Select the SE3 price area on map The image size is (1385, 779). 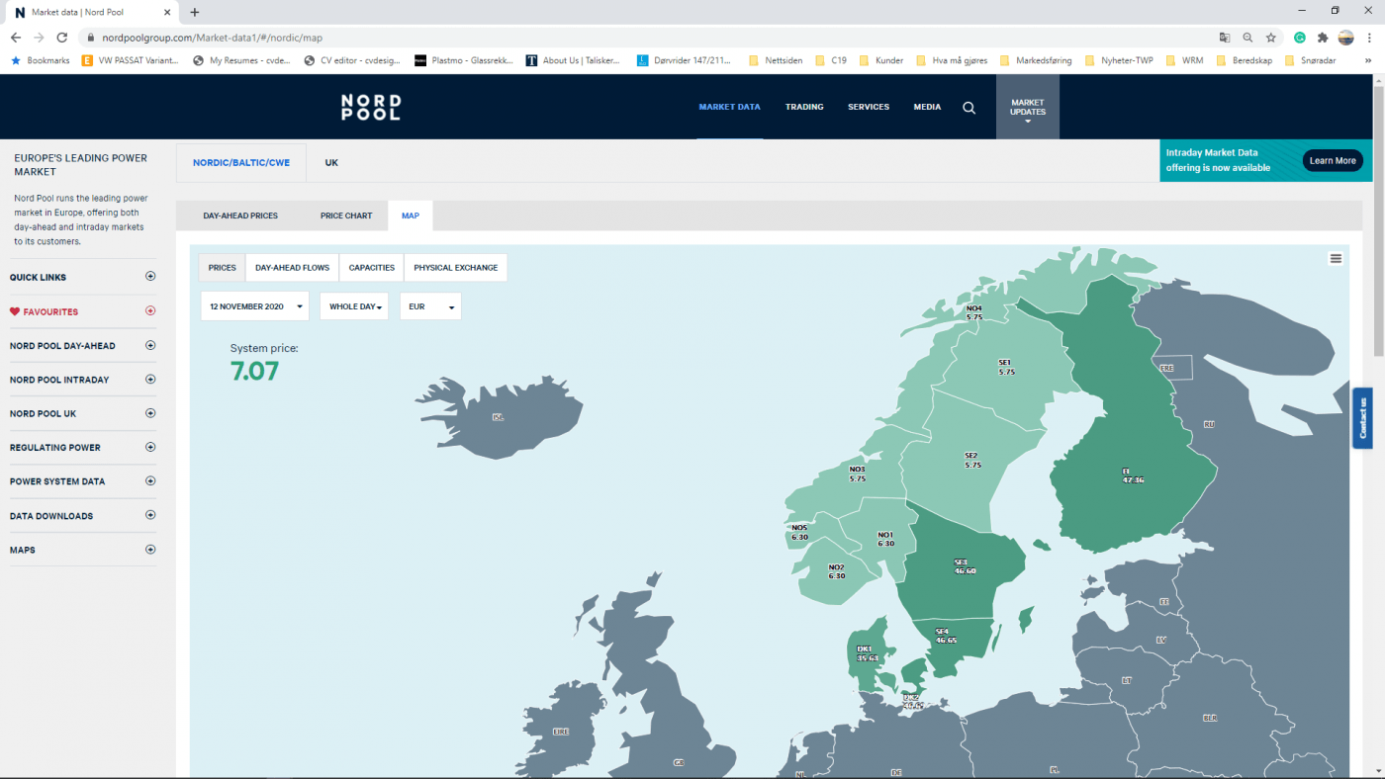pos(961,566)
